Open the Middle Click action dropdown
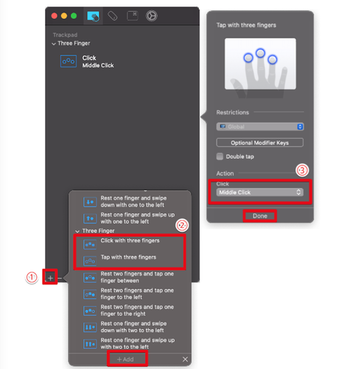The height and width of the screenshot is (369, 361). [260, 193]
